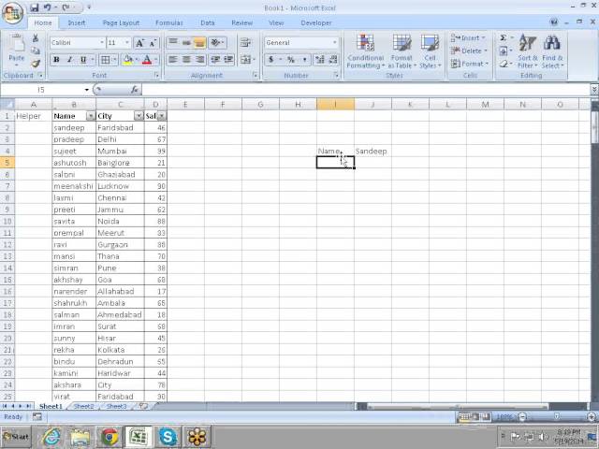
Task: Decrease decimal places
Action: coord(333,60)
